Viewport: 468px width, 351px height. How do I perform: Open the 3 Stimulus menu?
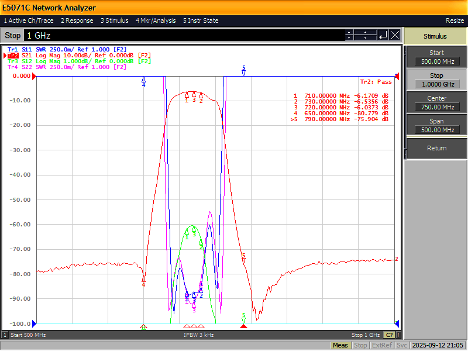[x=114, y=20]
